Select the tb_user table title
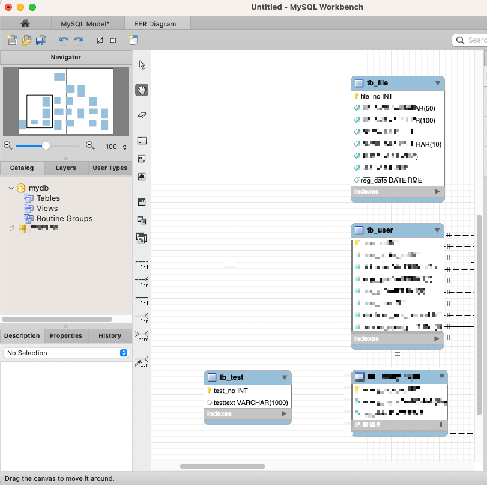Image resolution: width=487 pixels, height=485 pixels. (380, 230)
